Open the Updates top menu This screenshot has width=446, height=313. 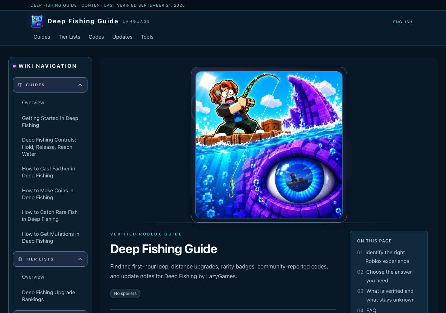tap(122, 37)
